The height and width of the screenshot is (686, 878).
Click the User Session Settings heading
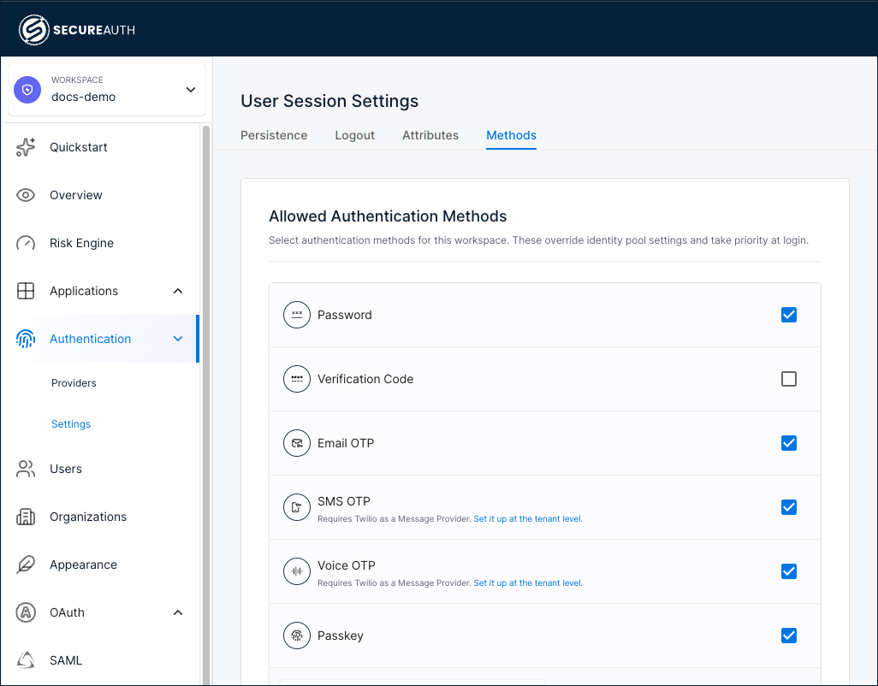329,101
